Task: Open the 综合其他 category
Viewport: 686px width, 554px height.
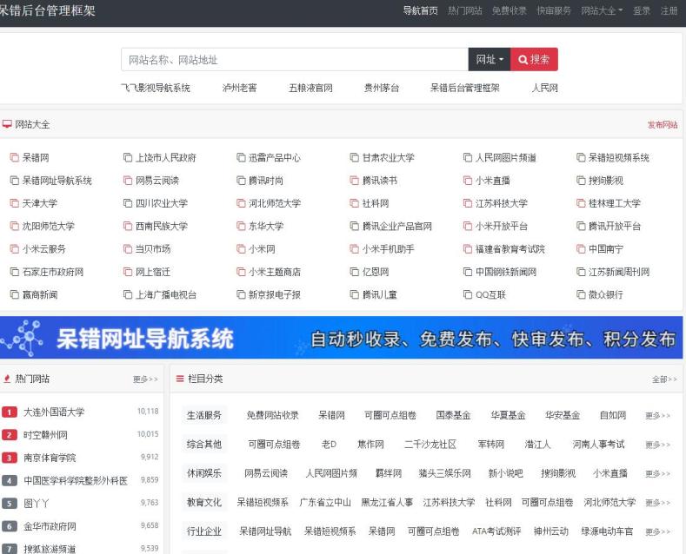Action: tap(204, 445)
